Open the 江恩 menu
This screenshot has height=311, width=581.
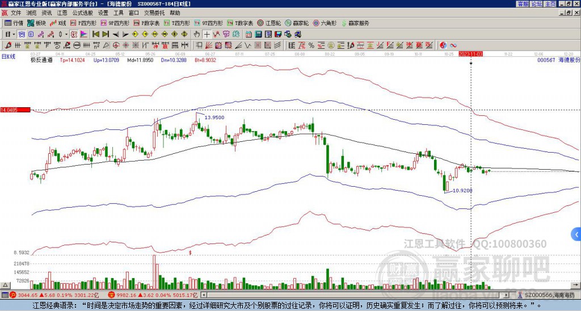[62, 13]
